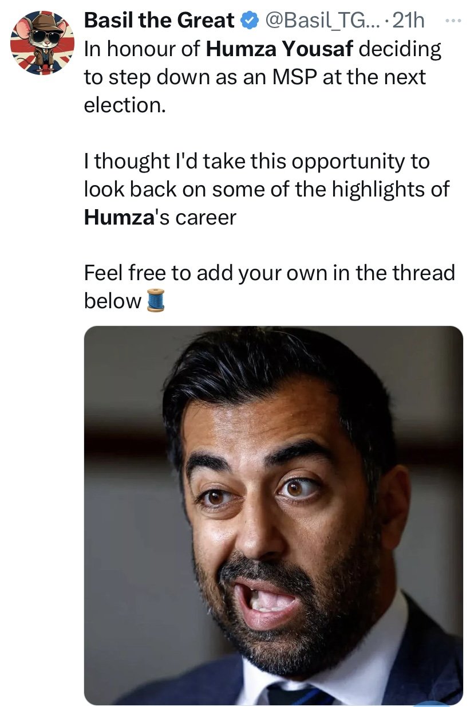Open the mouse-in-sunglasses profile avatar

click(x=42, y=44)
